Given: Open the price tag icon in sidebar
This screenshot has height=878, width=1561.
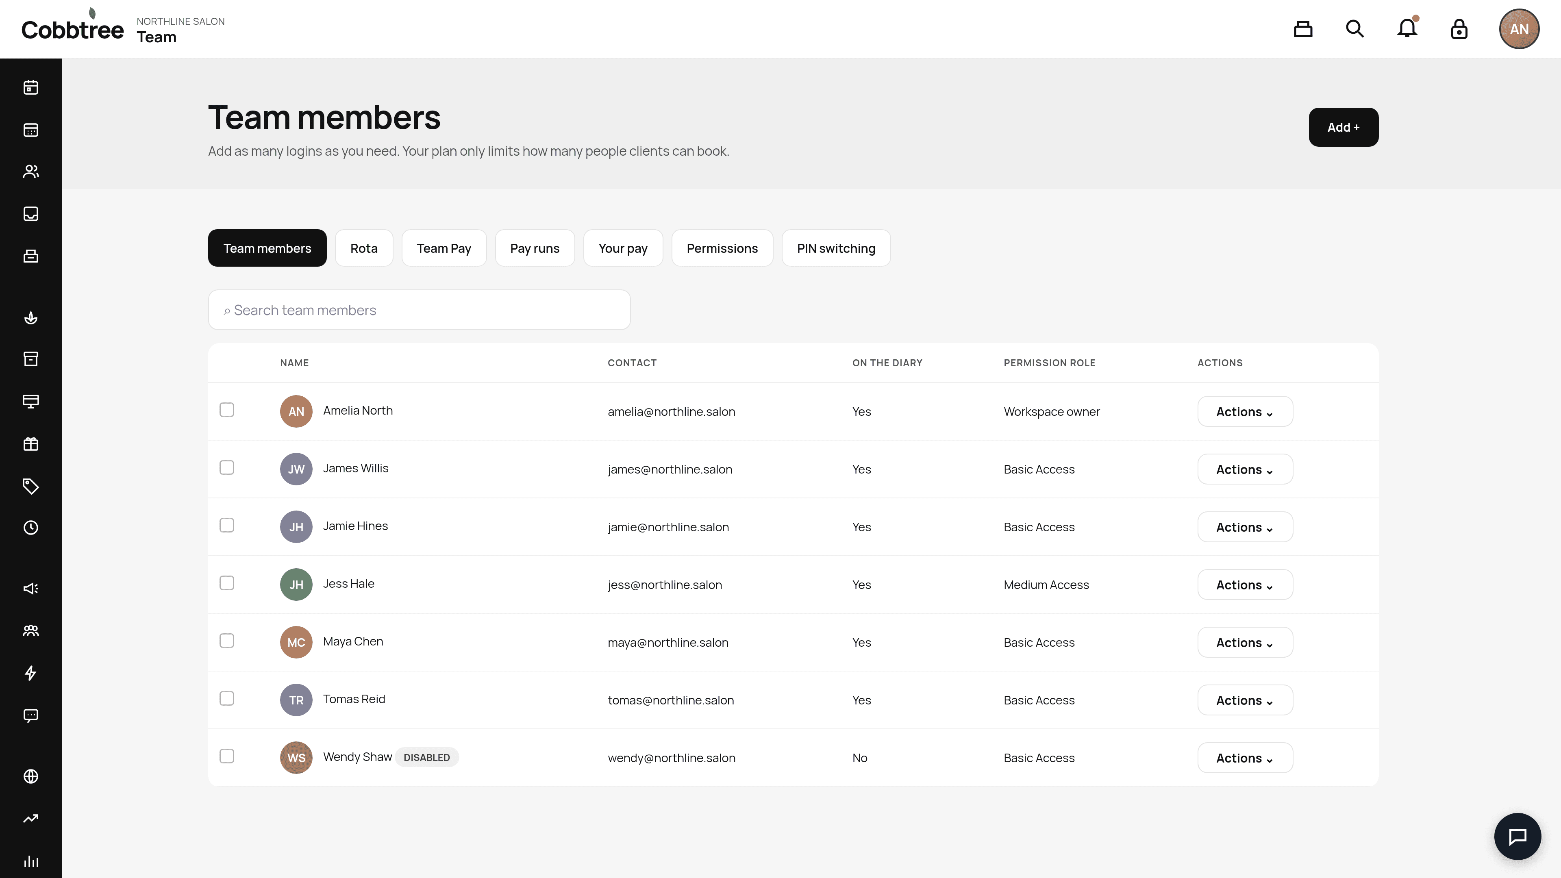Looking at the screenshot, I should pos(31,486).
